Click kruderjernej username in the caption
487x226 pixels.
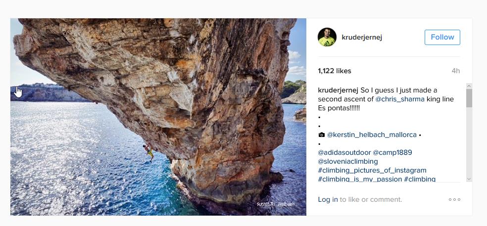[338, 90]
